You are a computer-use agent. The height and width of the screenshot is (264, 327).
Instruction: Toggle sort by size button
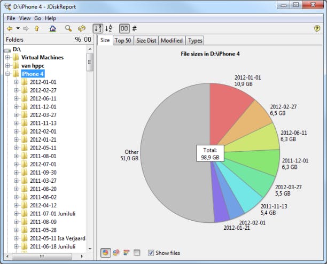[x=98, y=28]
